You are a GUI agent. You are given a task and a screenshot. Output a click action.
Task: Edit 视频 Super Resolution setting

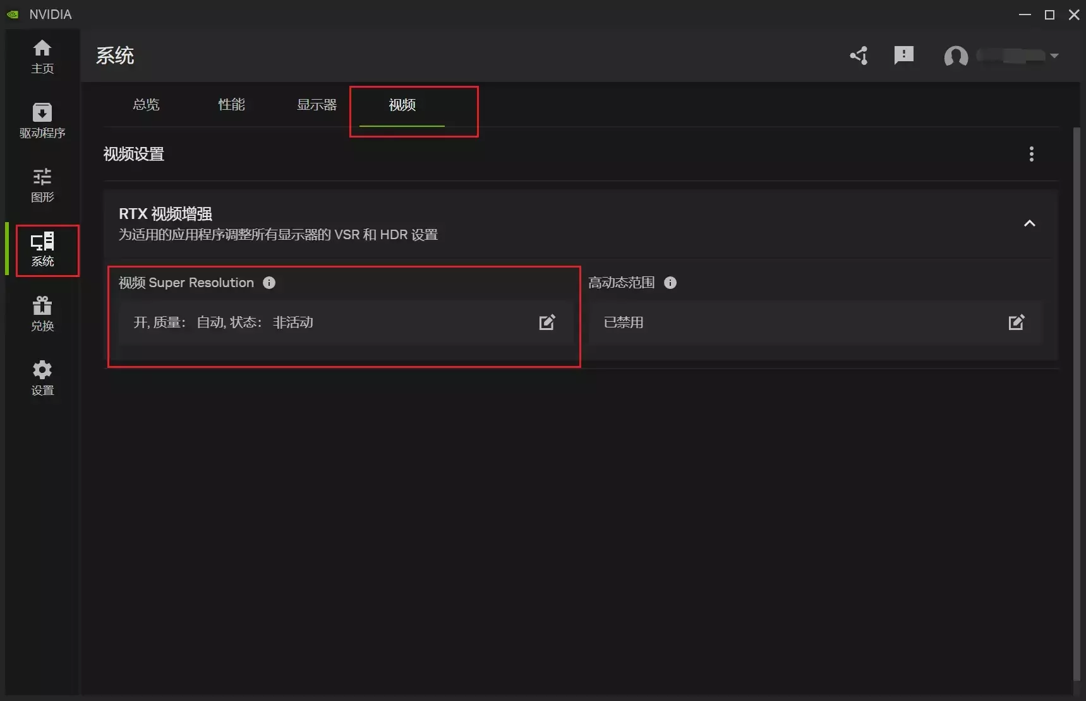(x=547, y=322)
